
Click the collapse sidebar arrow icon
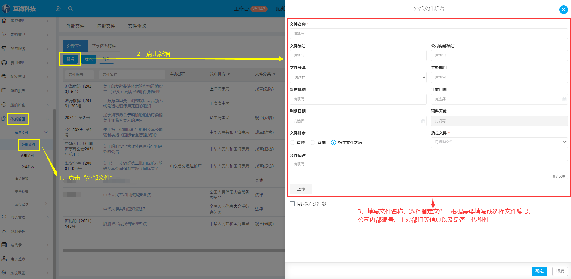(58, 9)
